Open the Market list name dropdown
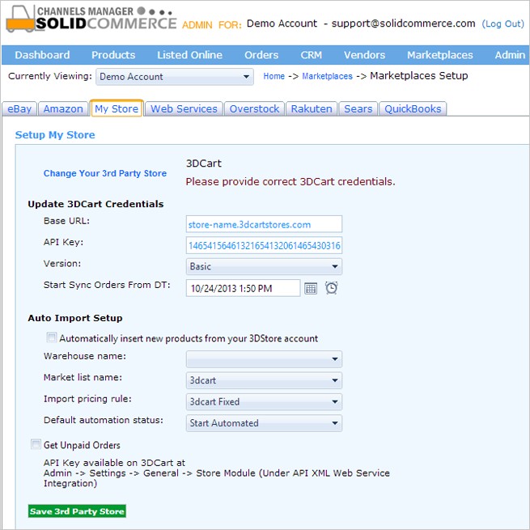Viewport: 530px width, 530px height. point(264,380)
